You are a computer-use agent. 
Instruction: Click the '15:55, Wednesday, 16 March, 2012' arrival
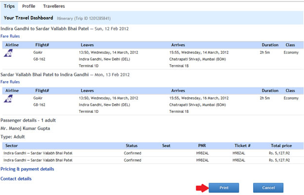(199, 98)
